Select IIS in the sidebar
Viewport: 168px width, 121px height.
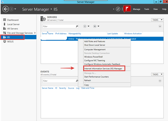tap(18, 37)
